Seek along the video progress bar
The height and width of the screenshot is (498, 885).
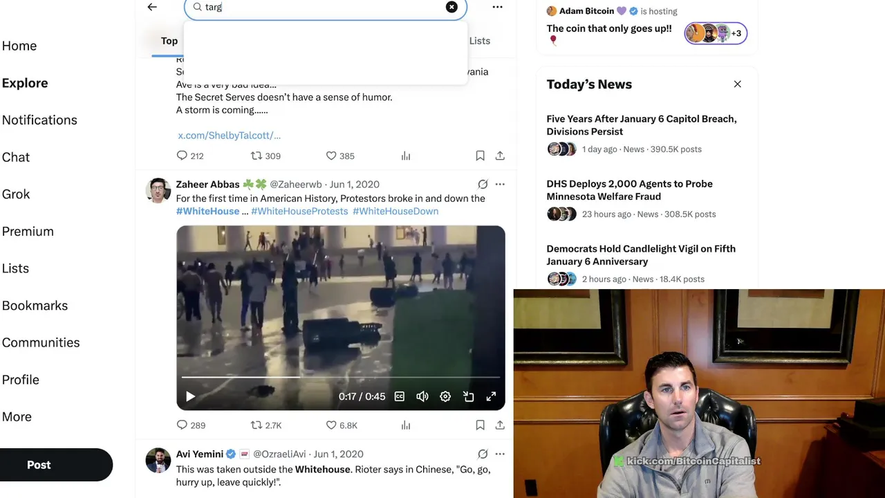click(x=341, y=378)
